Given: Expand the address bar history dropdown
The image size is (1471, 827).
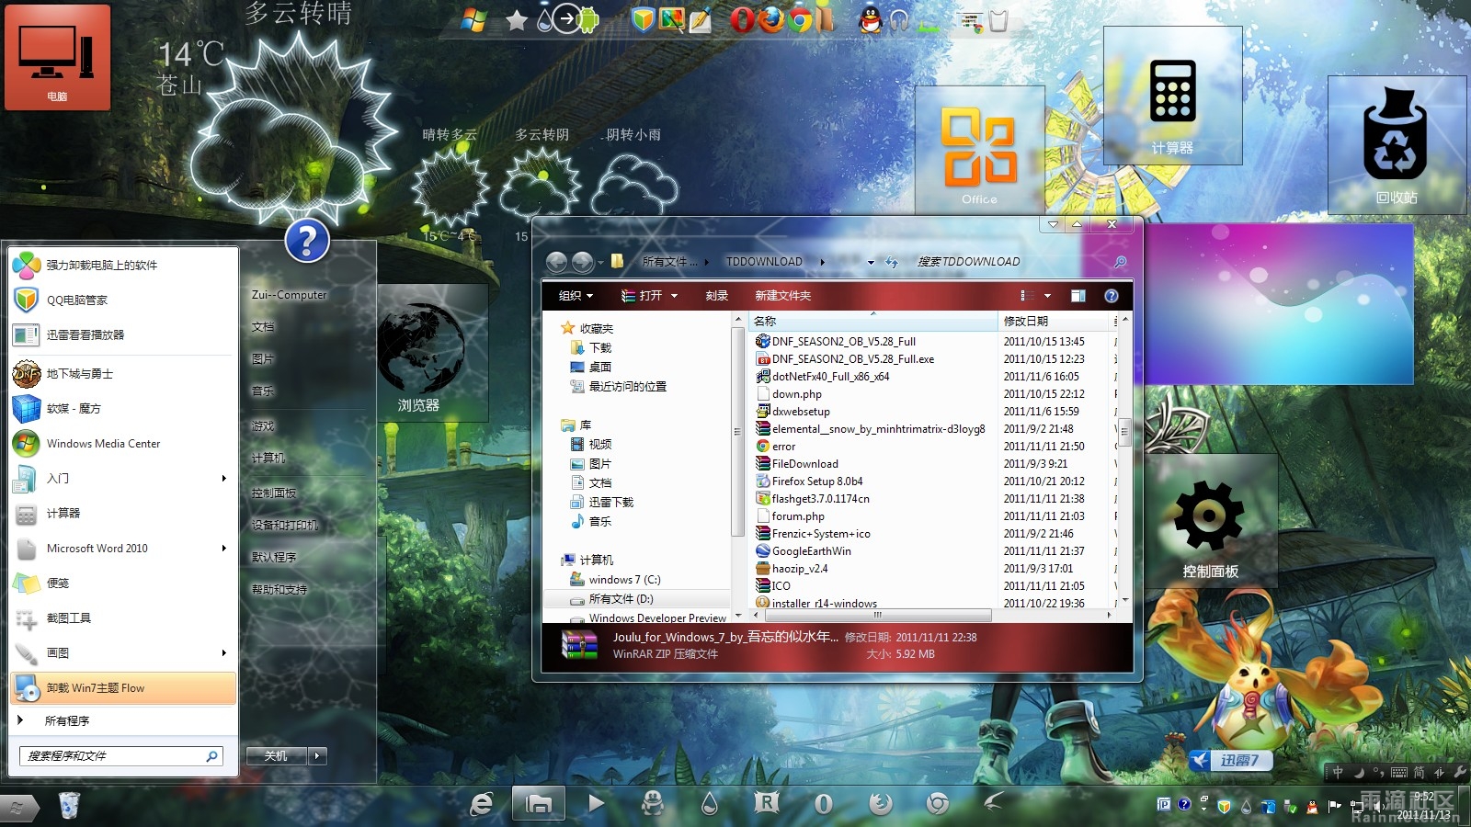Looking at the screenshot, I should click(x=871, y=262).
